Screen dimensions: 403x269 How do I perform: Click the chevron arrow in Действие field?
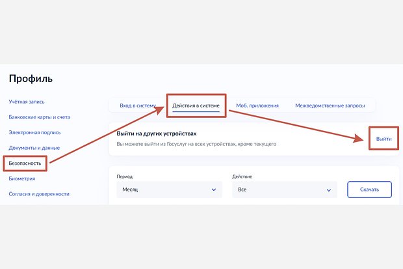click(x=329, y=190)
